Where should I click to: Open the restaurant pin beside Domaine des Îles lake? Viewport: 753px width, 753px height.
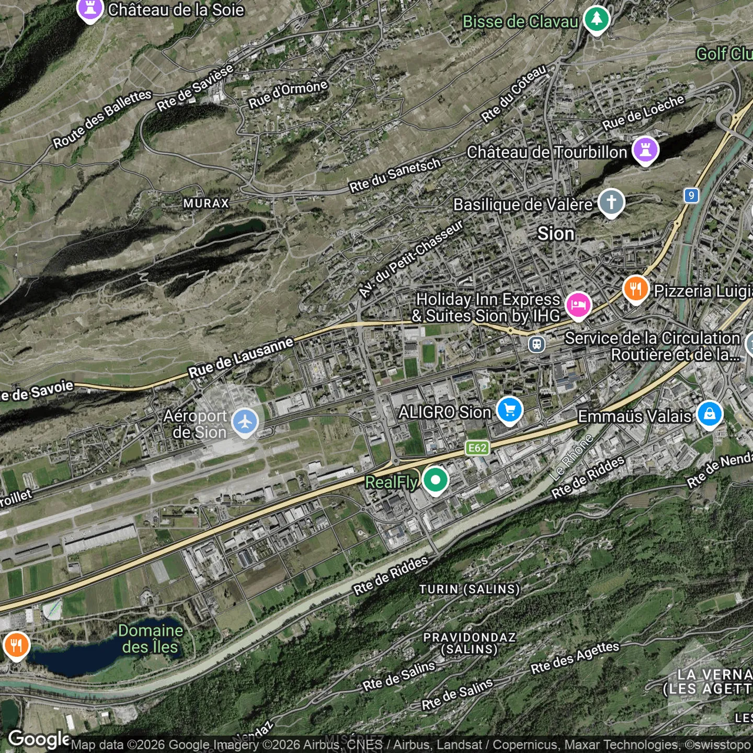(x=16, y=646)
